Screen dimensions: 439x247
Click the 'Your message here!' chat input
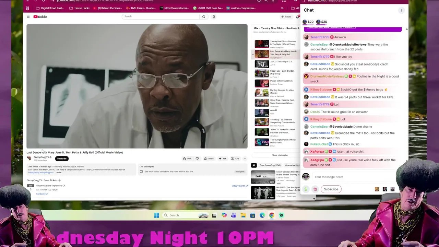(353, 177)
